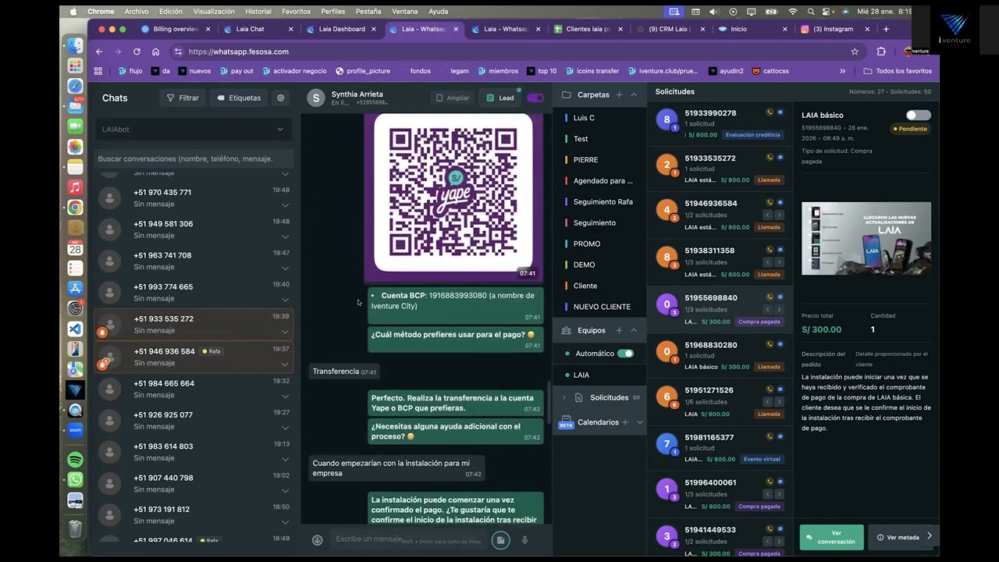This screenshot has width=999, height=562.
Task: Expand the Ver metada arrow
Action: 930,536
